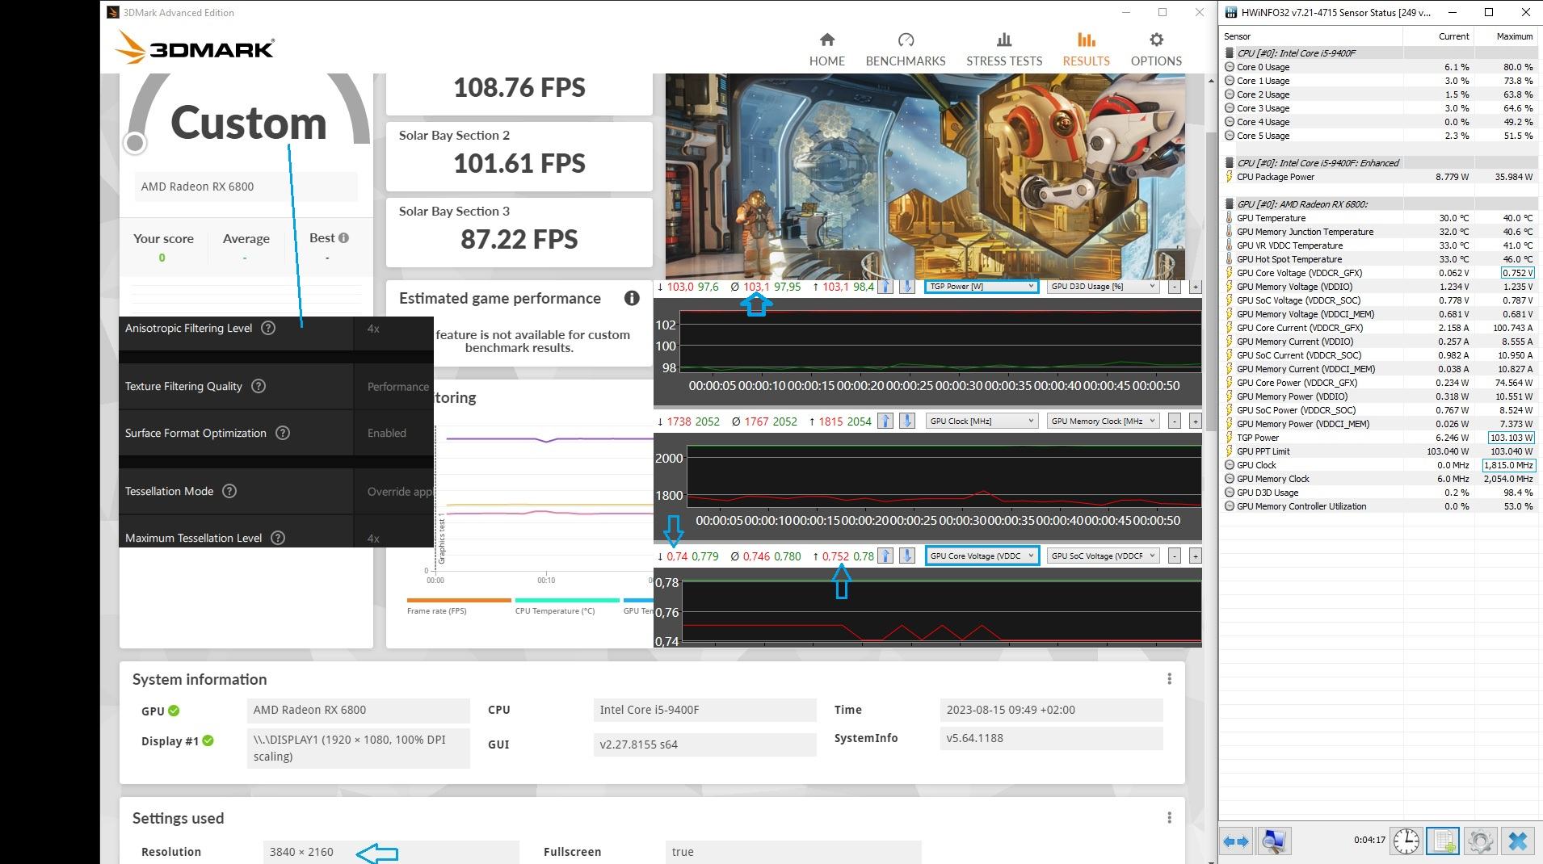
Task: Click the up arrow button in TGP Power row
Action: pos(885,287)
